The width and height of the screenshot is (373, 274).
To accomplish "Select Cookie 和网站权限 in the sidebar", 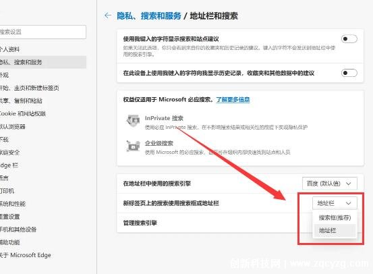I will (x=42, y=113).
